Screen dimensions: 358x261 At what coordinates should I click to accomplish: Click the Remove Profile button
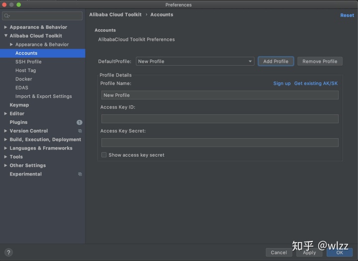[320, 61]
